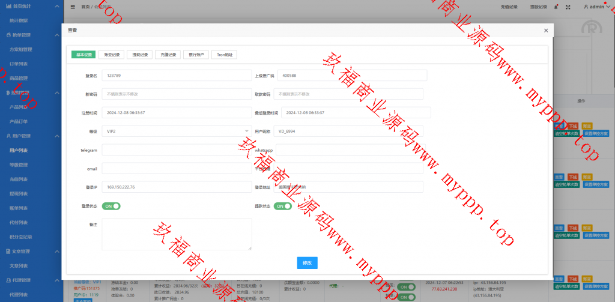The width and height of the screenshot is (615, 302).
Task: Click the 用户管理 person icon in sidebar
Action: click(x=7, y=136)
